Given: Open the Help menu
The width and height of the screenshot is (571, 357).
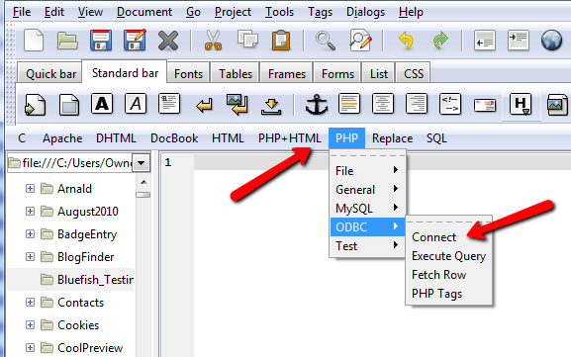Looking at the screenshot, I should point(411,12).
